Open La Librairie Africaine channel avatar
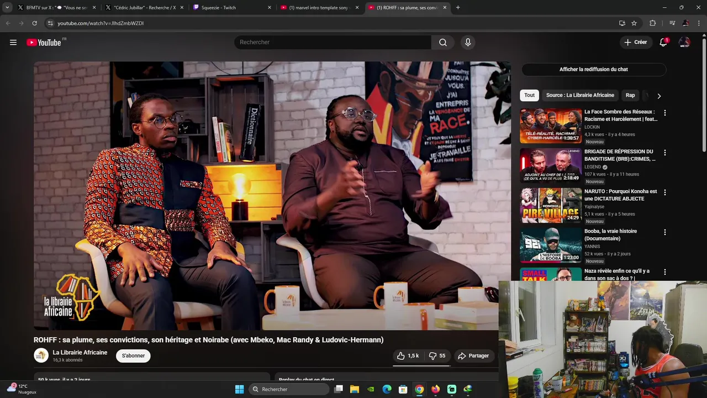 coord(41,355)
